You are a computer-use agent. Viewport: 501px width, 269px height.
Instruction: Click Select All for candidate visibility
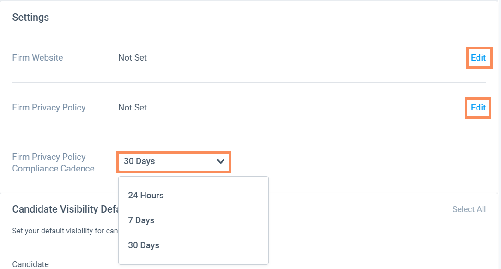(469, 209)
